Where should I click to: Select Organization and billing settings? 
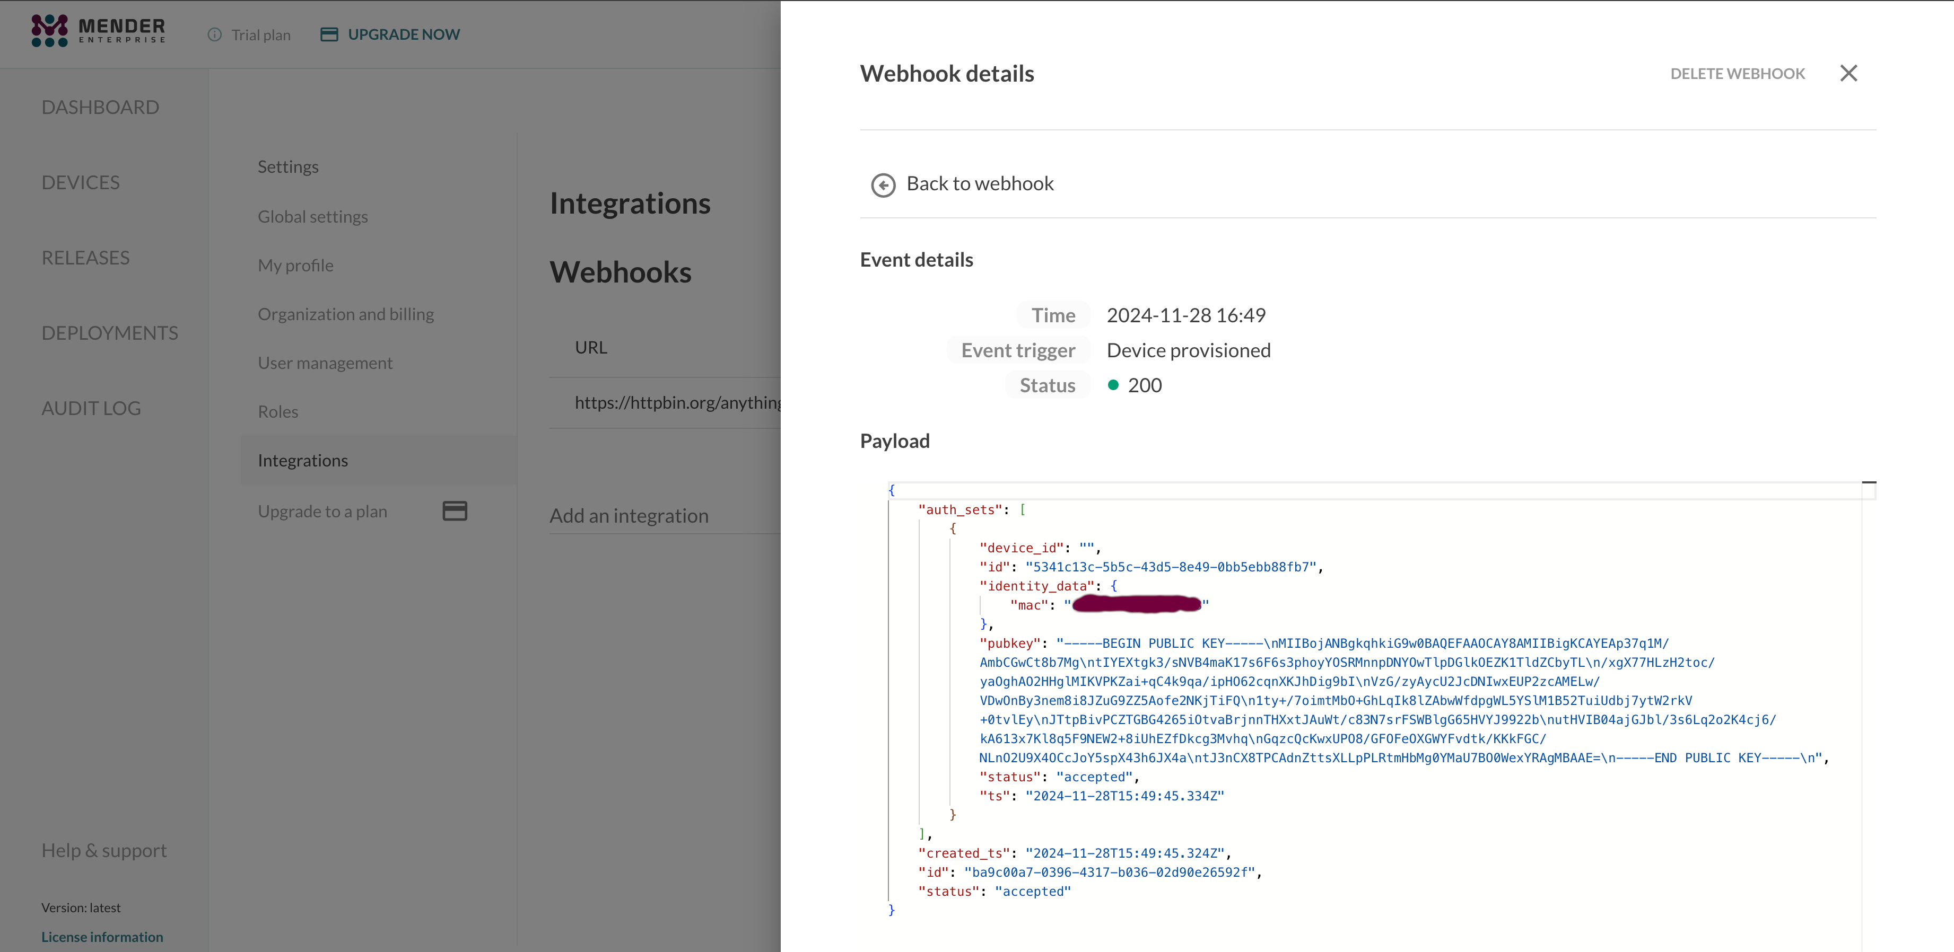click(x=346, y=314)
